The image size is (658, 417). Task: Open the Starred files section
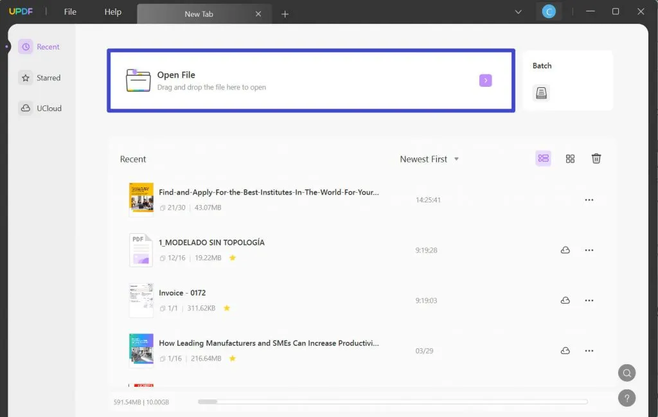(40, 77)
